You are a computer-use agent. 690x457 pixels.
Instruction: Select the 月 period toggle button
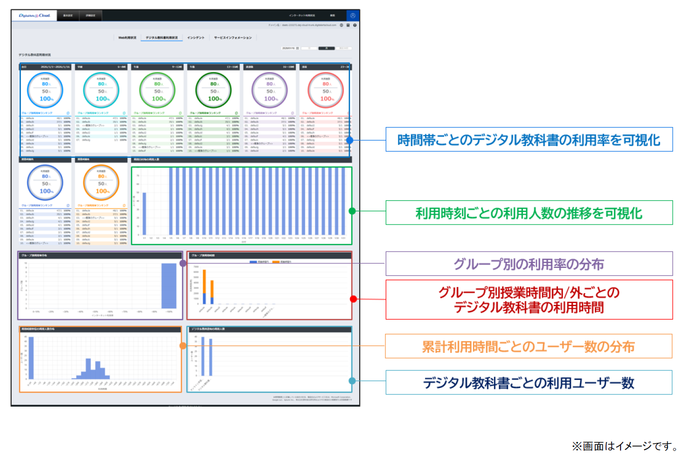click(326, 48)
